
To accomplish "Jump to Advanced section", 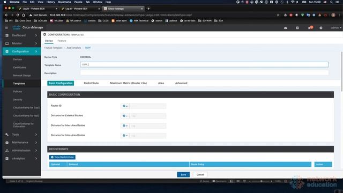I will (x=181, y=83).
